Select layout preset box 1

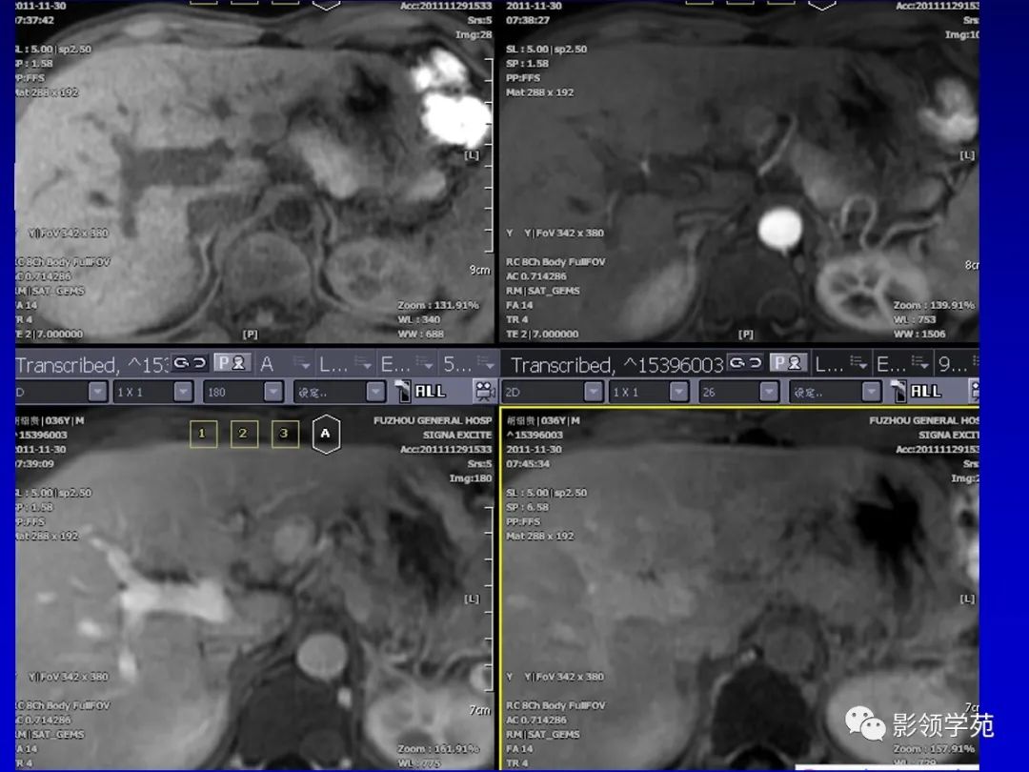tap(203, 434)
